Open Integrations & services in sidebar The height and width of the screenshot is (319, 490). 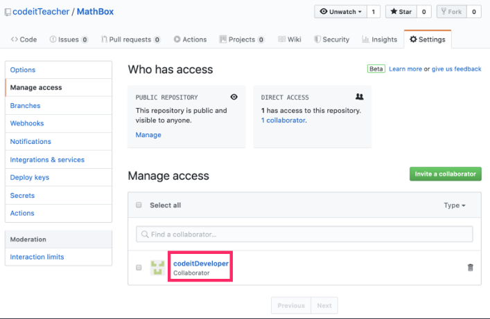pyautogui.click(x=58, y=159)
